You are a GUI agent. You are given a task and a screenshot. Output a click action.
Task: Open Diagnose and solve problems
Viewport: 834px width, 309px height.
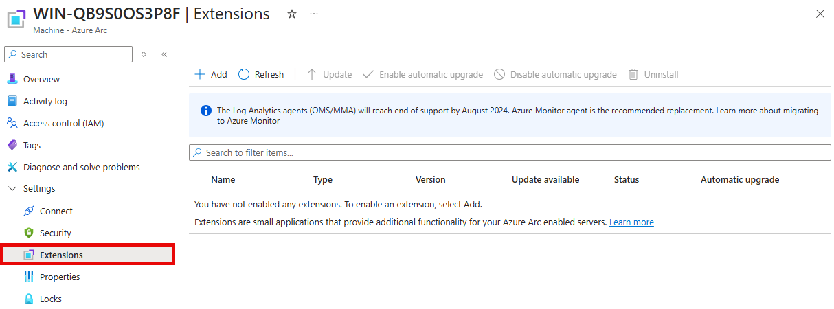pyautogui.click(x=81, y=167)
